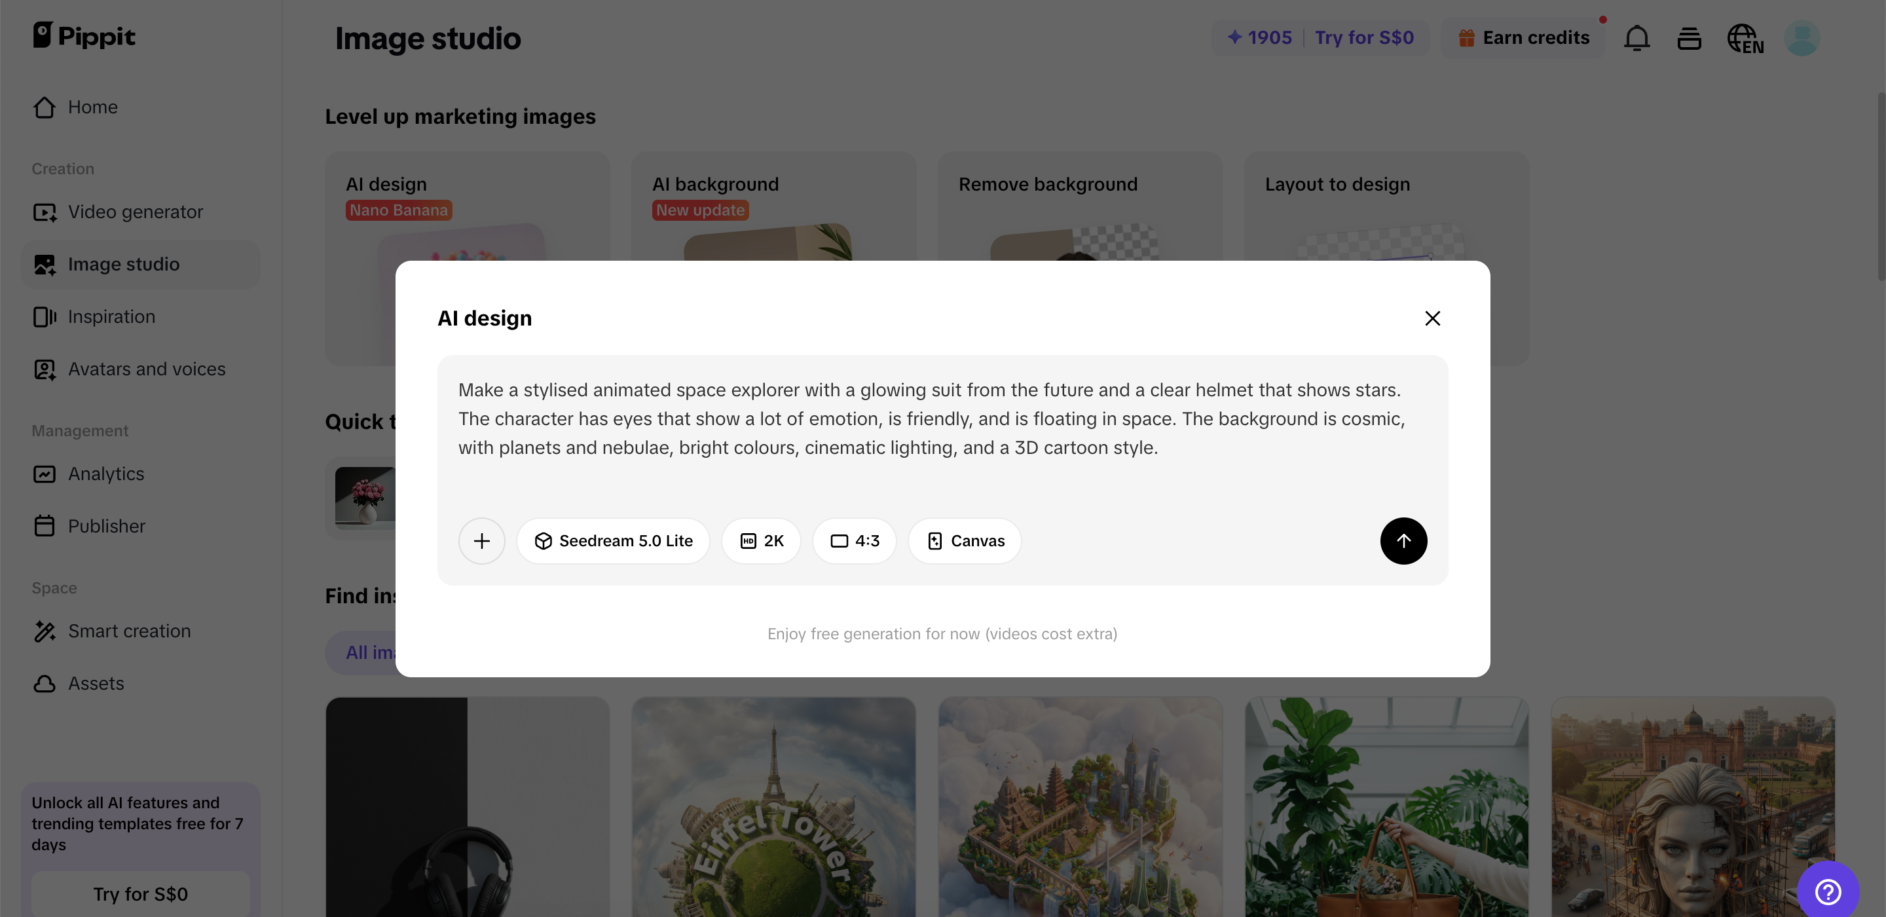Open the 2K resolution dropdown
The width and height of the screenshot is (1886, 917).
coord(761,540)
